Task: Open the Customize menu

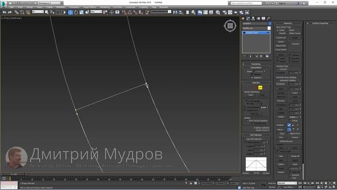Action: point(130,7)
